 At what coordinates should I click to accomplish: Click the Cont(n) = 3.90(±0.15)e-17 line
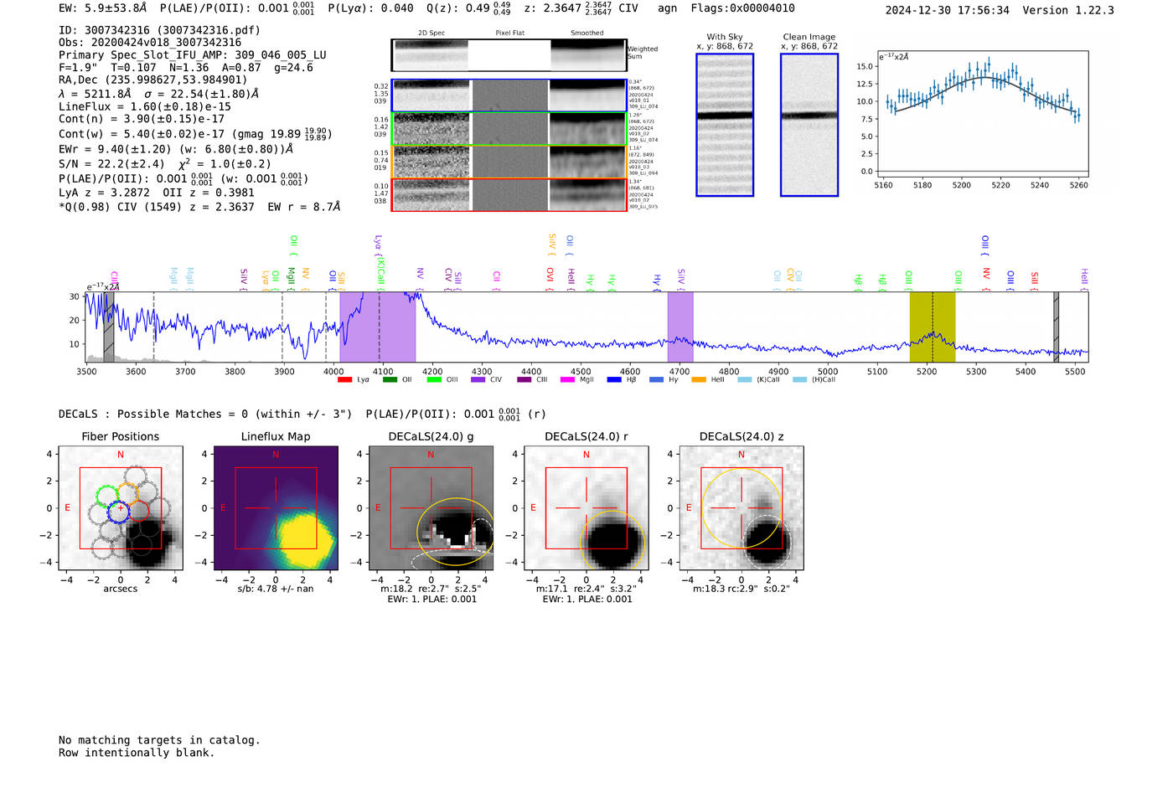coord(142,119)
